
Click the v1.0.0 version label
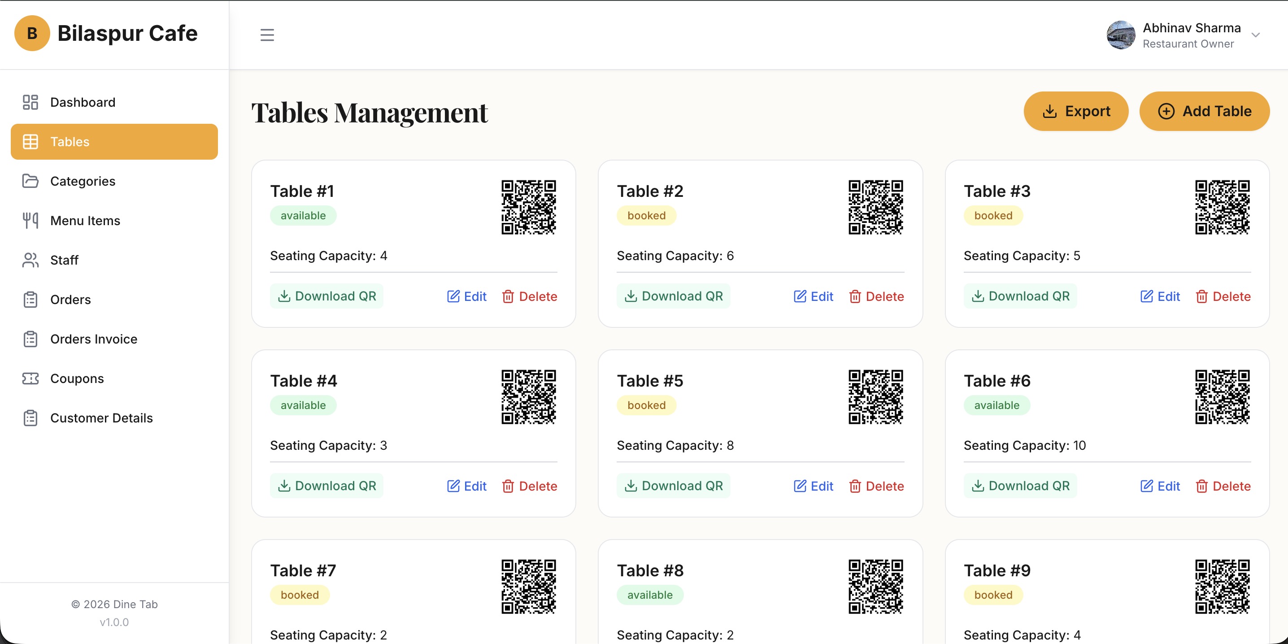(114, 622)
